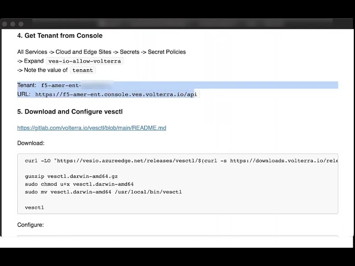The width and height of the screenshot is (355, 266).
Task: Click the 'gunzip vesctl.darwin-amd64.gz' line
Action: 72,176
